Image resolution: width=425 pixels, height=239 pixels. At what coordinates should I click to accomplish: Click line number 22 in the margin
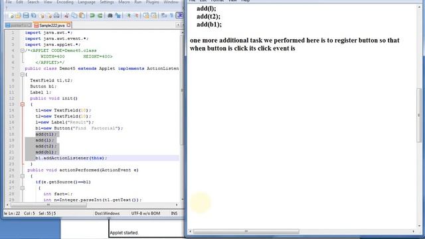point(11,158)
